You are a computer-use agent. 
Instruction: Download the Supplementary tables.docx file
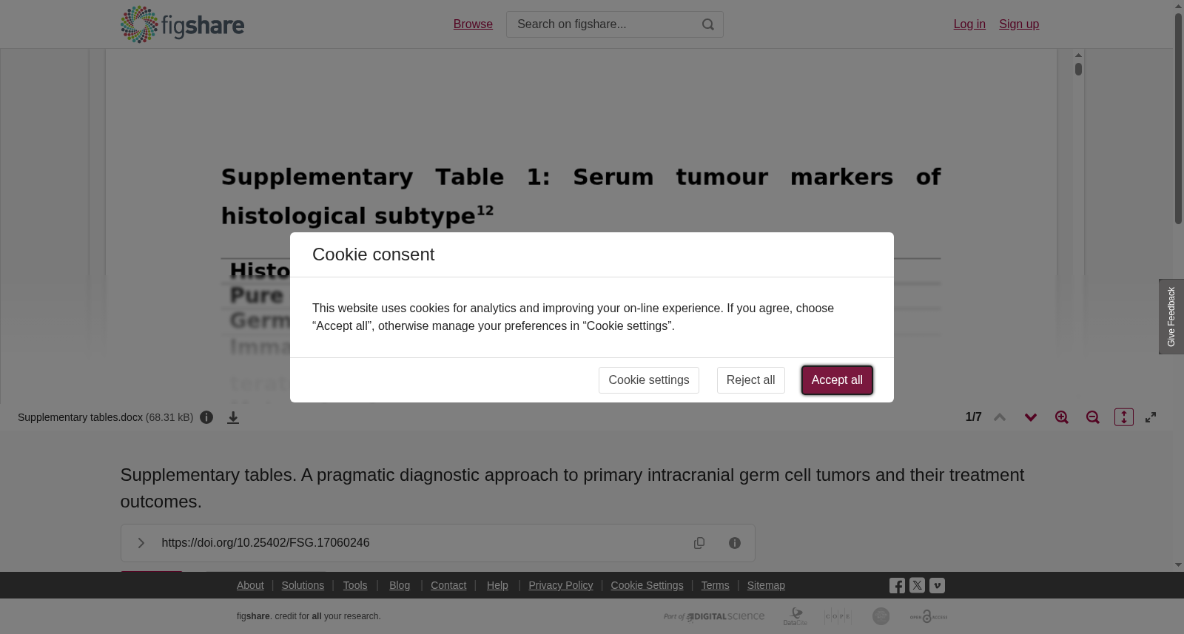pos(233,417)
